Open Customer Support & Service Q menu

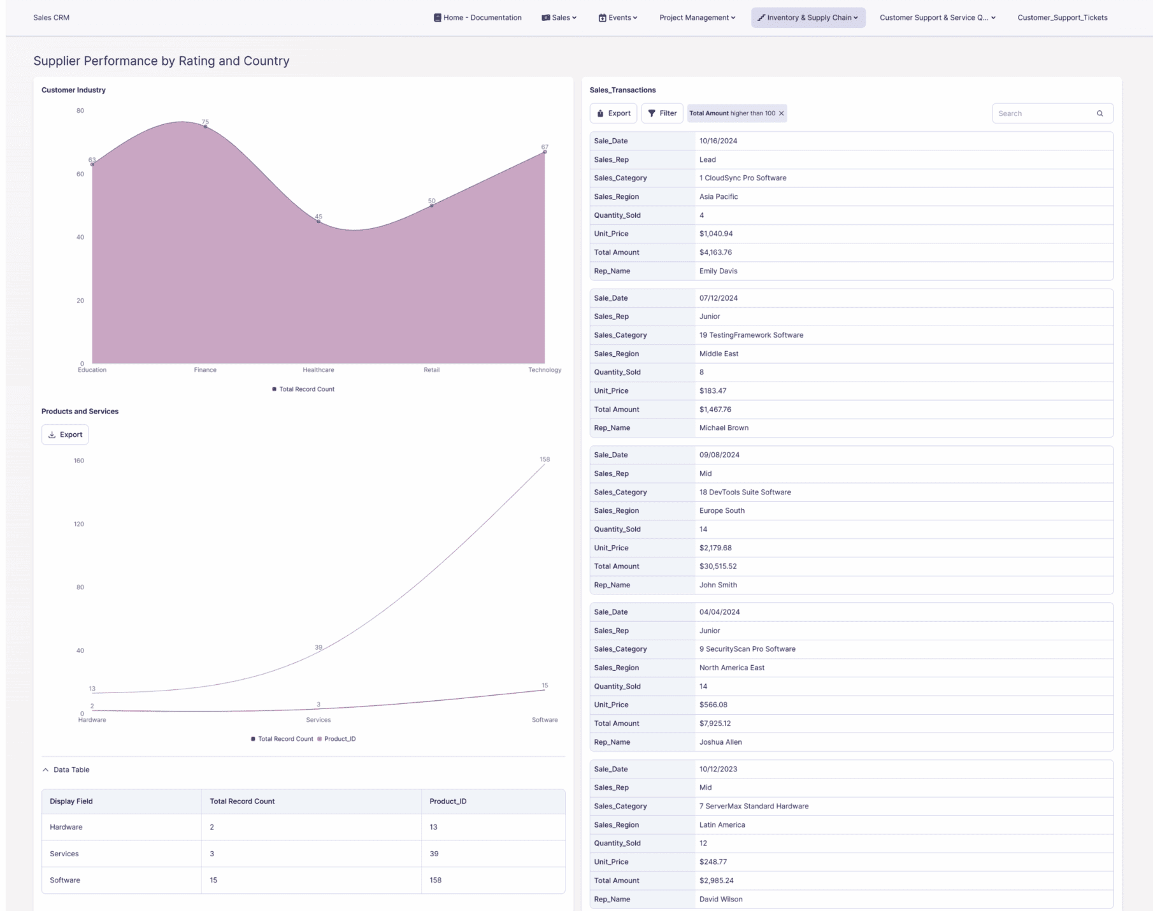coord(936,17)
